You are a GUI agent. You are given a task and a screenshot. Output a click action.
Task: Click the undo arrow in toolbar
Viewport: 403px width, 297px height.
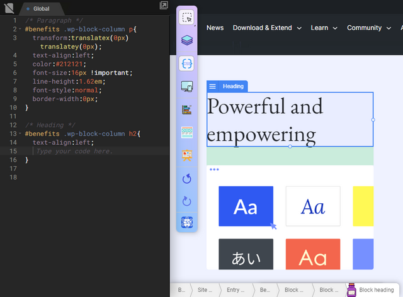tap(187, 179)
